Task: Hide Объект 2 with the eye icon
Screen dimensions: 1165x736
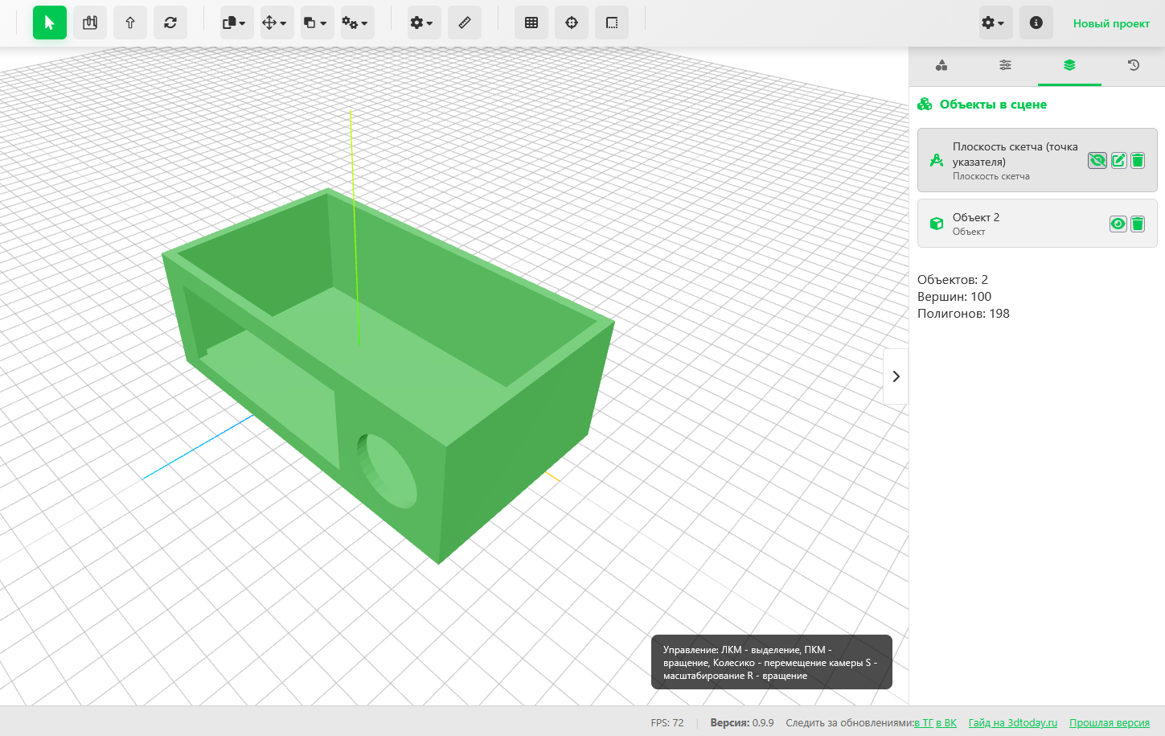Action: point(1118,224)
